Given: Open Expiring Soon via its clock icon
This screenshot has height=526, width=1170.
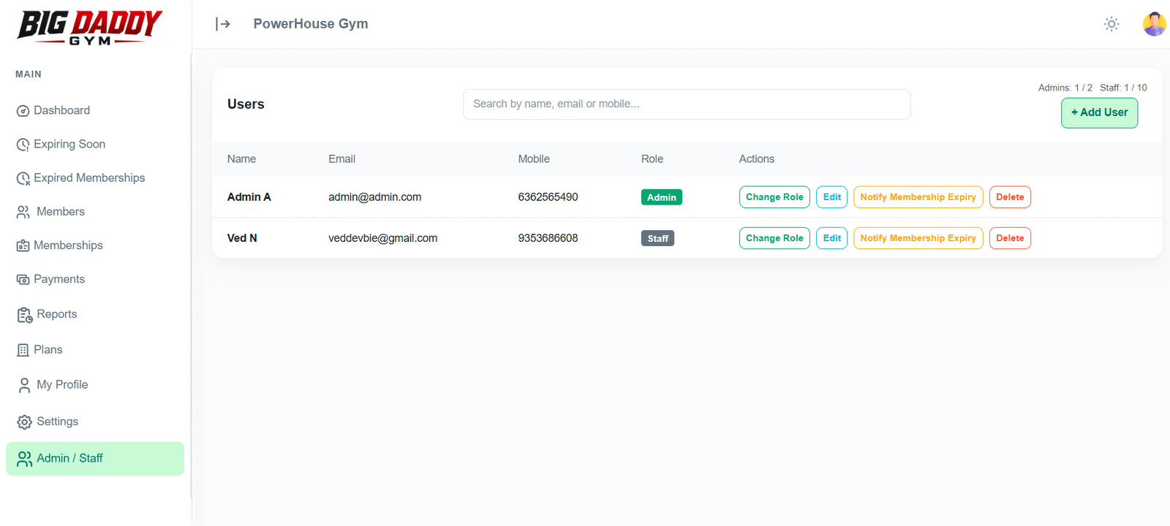Looking at the screenshot, I should tap(23, 145).
